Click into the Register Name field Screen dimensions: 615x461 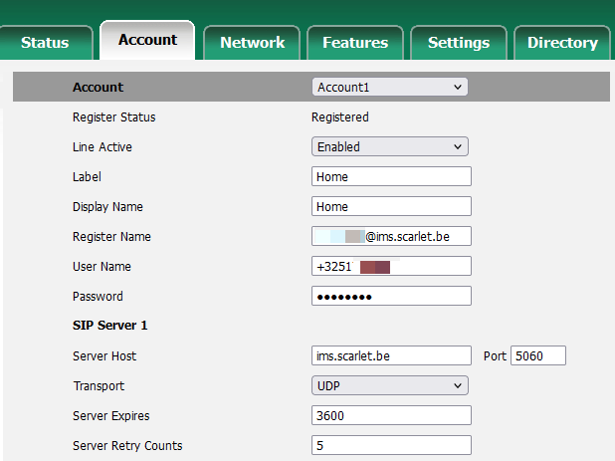pos(391,237)
